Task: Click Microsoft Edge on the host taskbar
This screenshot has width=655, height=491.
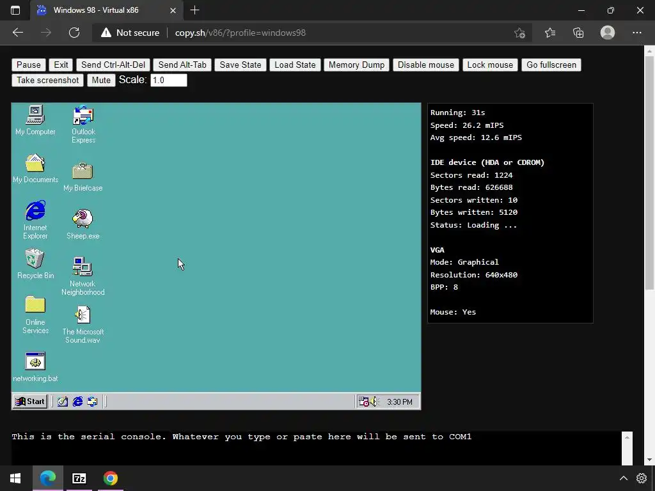Action: [47, 478]
